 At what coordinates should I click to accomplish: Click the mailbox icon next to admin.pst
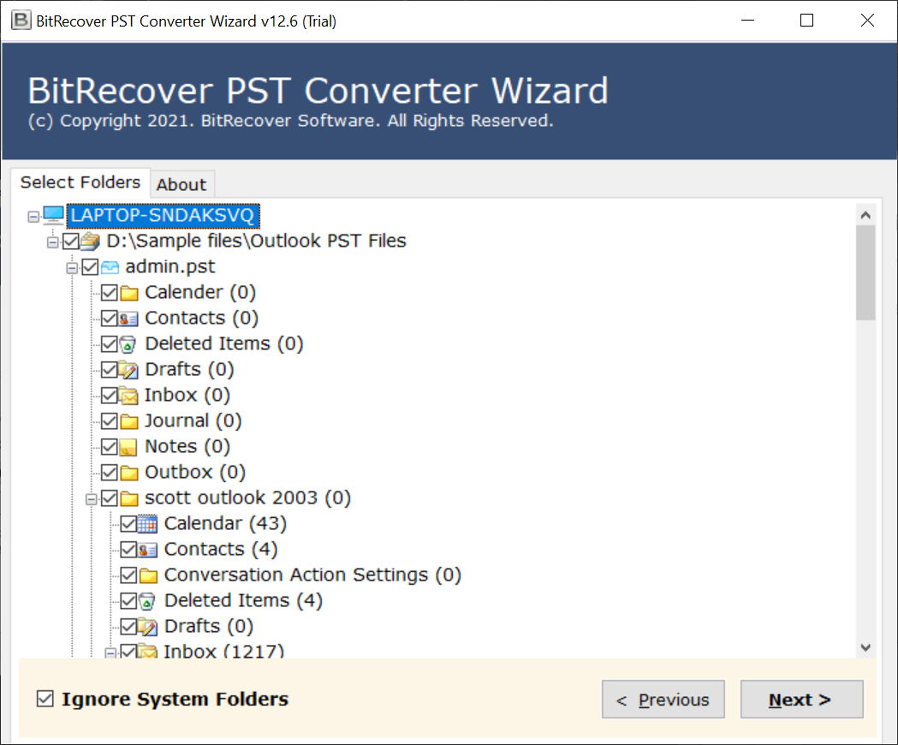pos(110,267)
